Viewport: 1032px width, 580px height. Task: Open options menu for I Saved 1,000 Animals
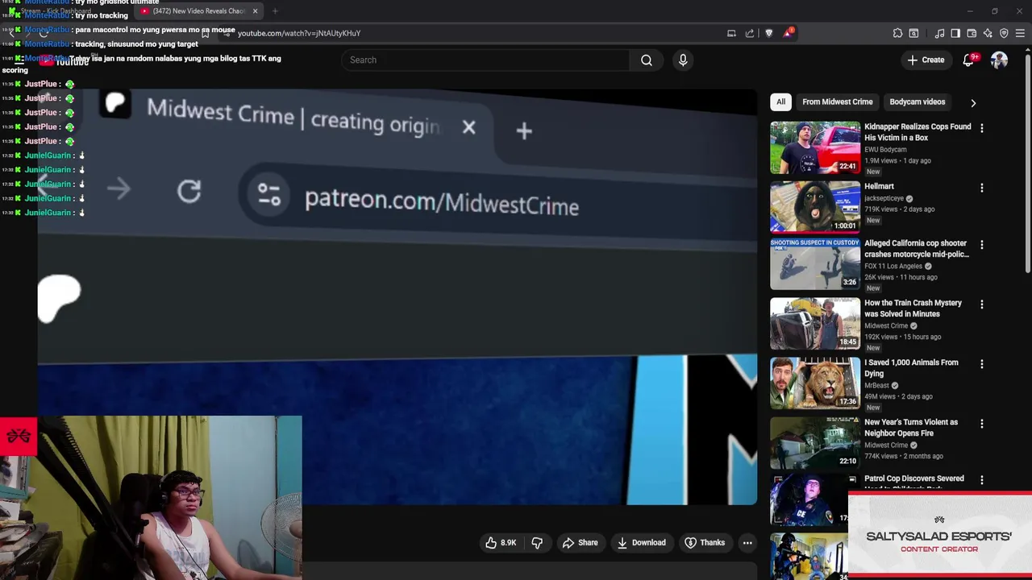point(981,364)
